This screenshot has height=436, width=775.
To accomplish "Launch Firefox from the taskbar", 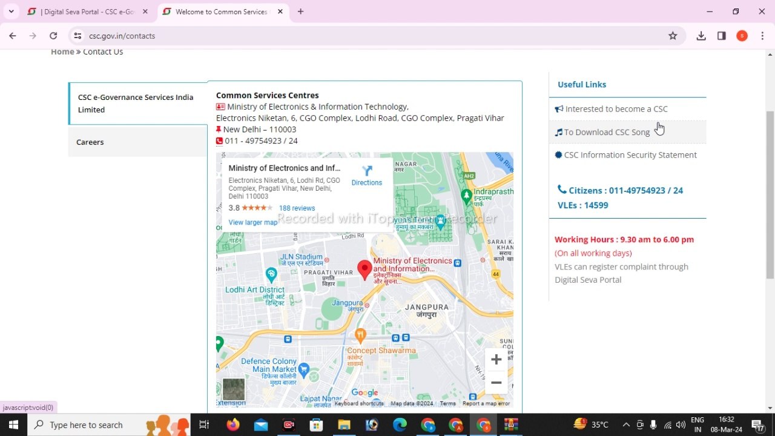I will pyautogui.click(x=233, y=424).
